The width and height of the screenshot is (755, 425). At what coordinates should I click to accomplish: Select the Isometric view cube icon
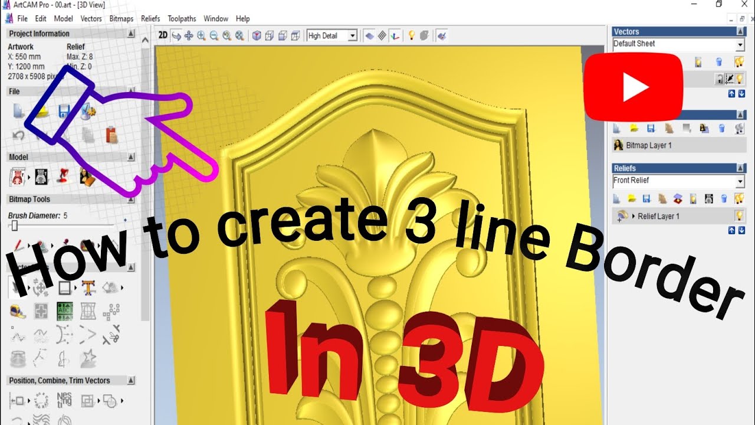click(256, 35)
